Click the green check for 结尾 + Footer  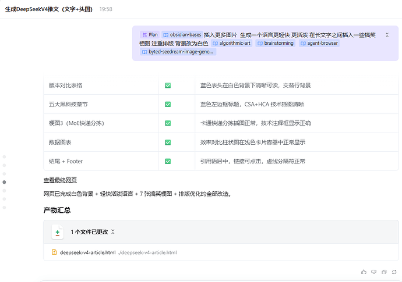tap(168, 161)
